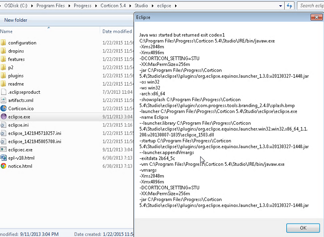Click the 7/3/2013 date of .eclipseproduct
This screenshot has width=324, height=237.
117,92
